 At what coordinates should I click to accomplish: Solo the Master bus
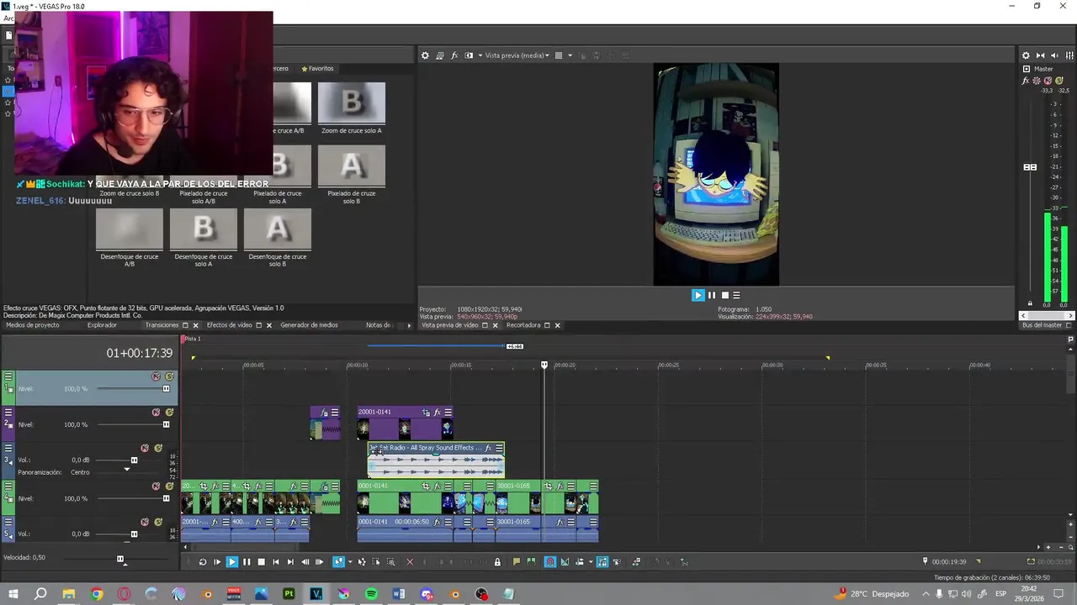[x=1059, y=81]
